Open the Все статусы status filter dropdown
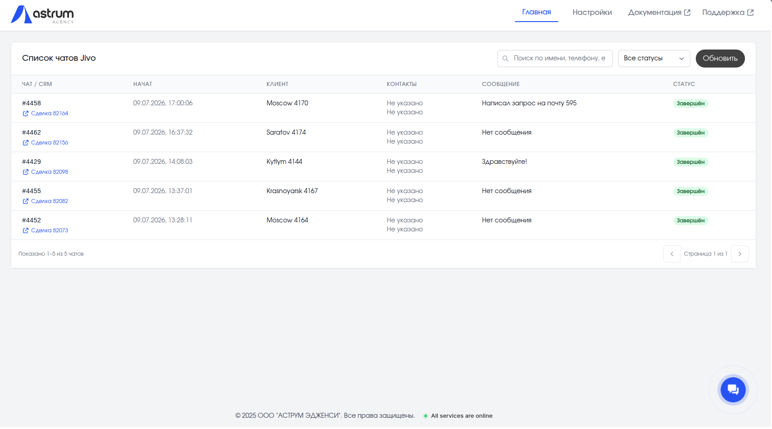Viewport: 772px width, 429px height. pyautogui.click(x=654, y=59)
